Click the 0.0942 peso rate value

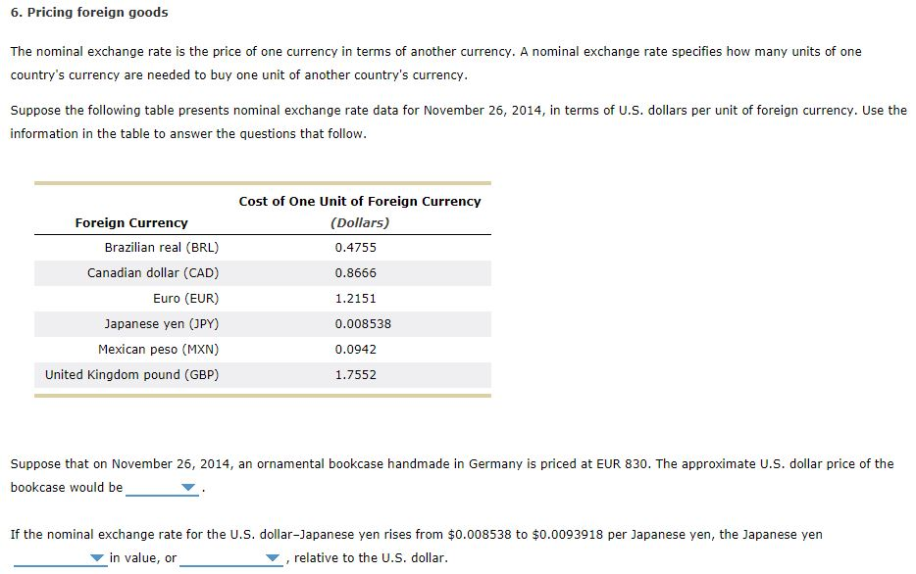click(x=355, y=350)
